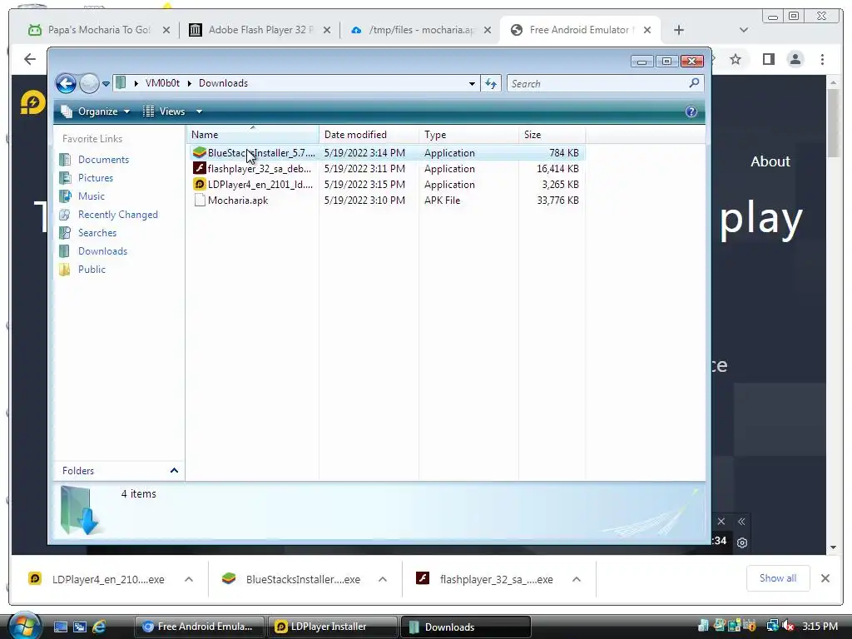Open Downloads favorite link in sidebar

click(x=102, y=251)
